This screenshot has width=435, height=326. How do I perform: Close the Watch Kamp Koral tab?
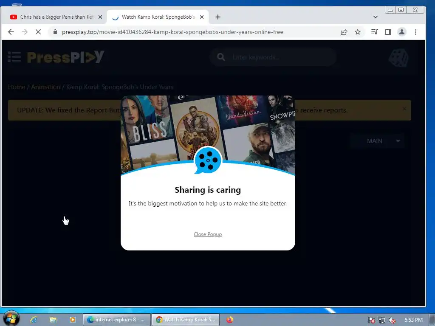point(202,17)
